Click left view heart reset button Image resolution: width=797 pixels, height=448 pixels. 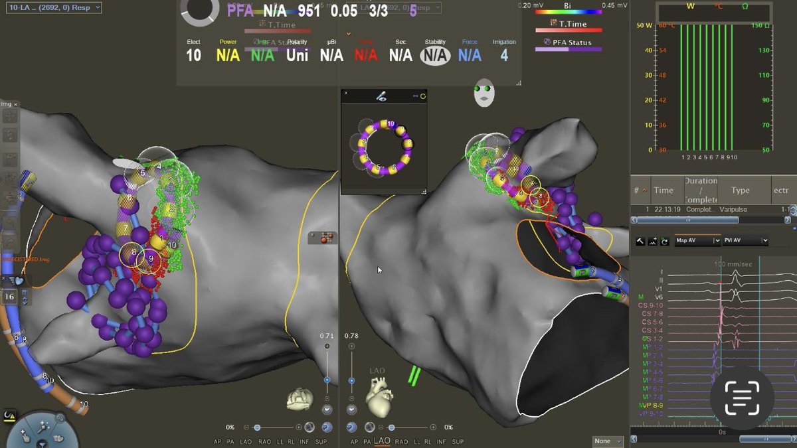[x=327, y=410]
